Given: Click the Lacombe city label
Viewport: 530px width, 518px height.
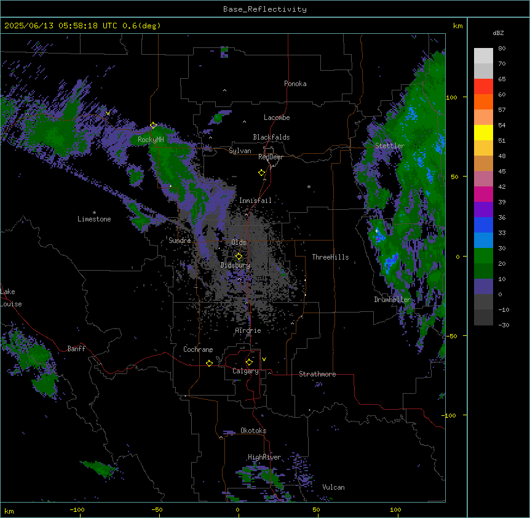Looking at the screenshot, I should (277, 118).
